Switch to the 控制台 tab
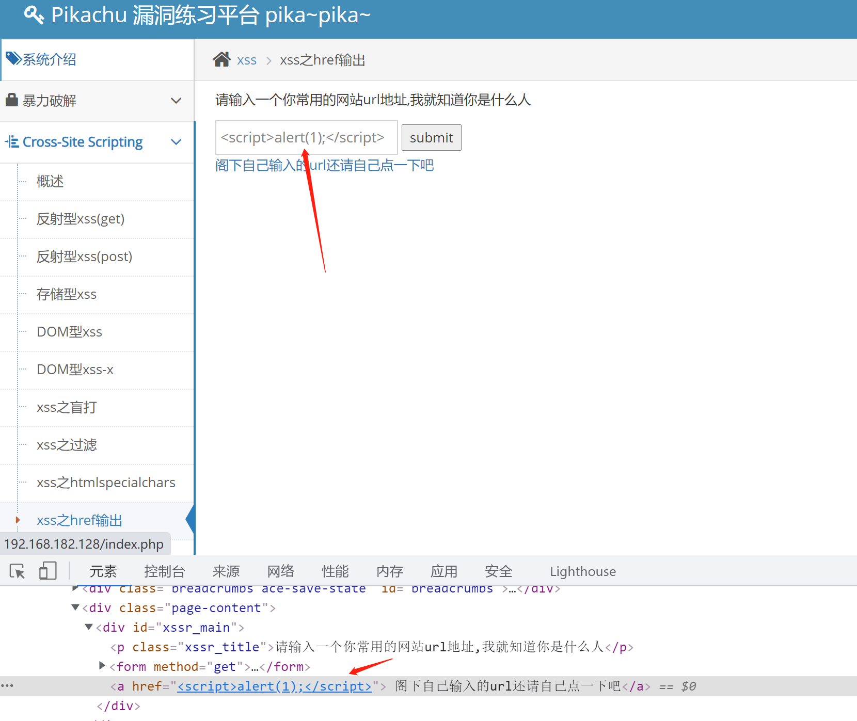The width and height of the screenshot is (857, 721). pyautogui.click(x=165, y=571)
